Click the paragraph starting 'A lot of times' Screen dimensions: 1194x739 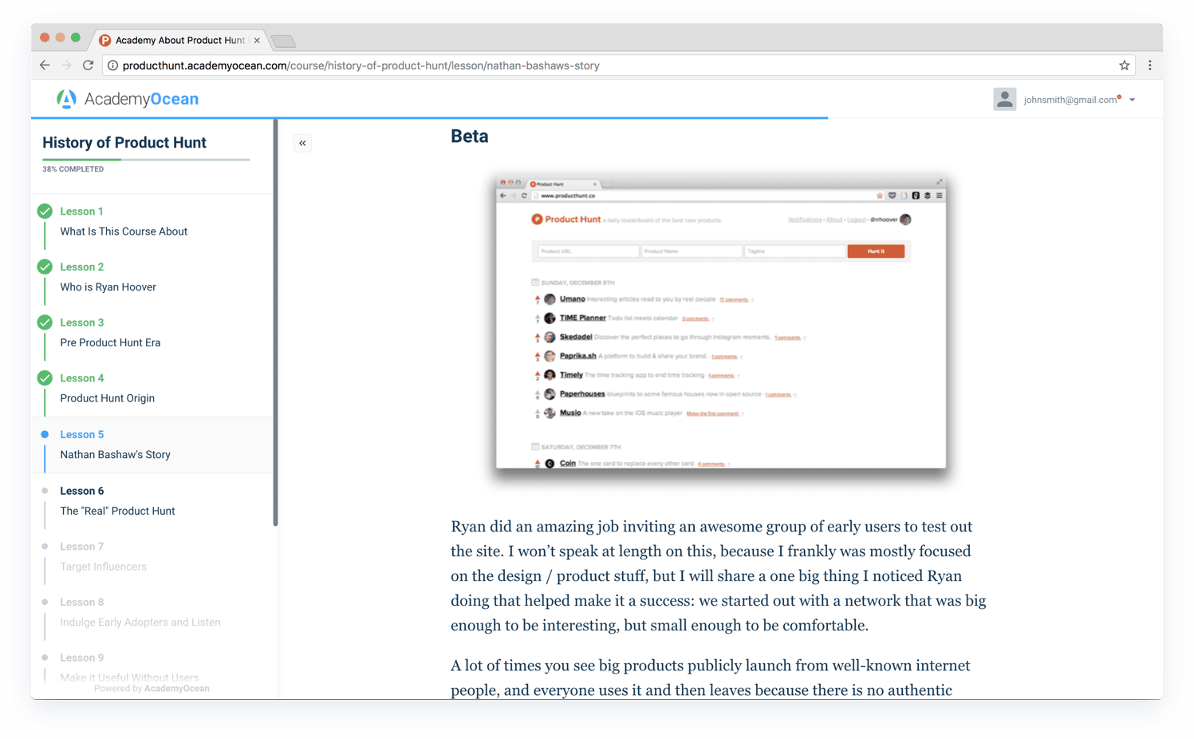pos(711,678)
